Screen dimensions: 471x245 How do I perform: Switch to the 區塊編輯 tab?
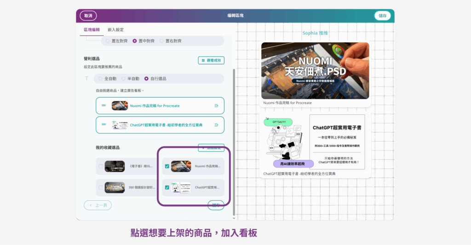[92, 30]
